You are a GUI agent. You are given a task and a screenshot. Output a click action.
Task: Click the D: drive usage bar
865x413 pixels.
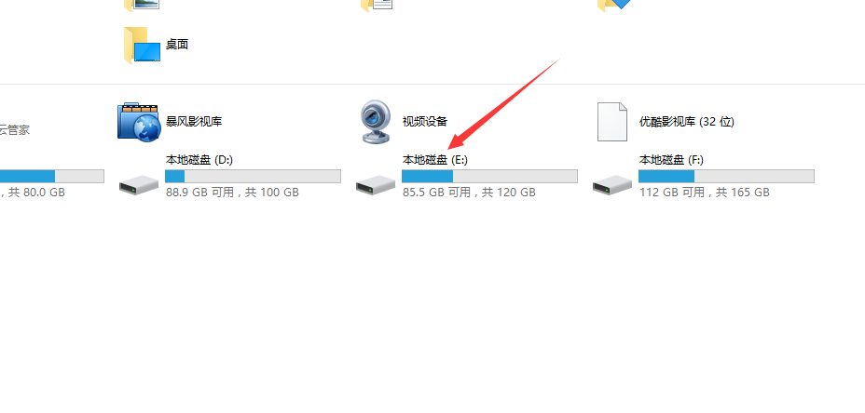254,176
